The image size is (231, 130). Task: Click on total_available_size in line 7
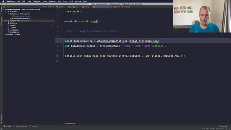(x=144, y=41)
